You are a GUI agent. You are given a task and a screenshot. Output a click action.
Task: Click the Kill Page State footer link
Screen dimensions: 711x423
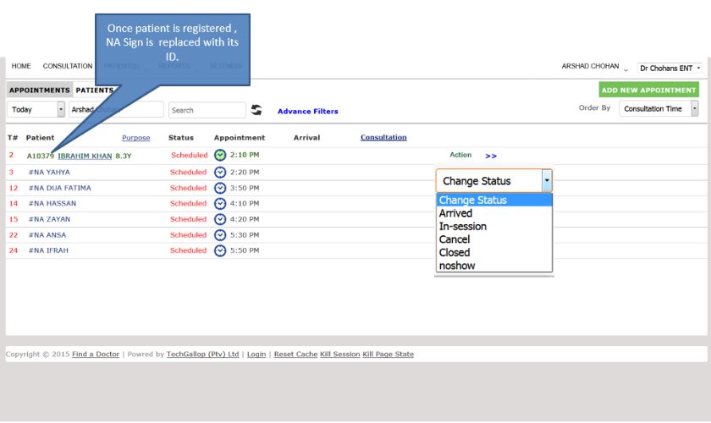click(x=389, y=354)
